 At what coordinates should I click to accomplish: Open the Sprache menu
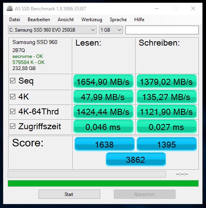coord(118,20)
